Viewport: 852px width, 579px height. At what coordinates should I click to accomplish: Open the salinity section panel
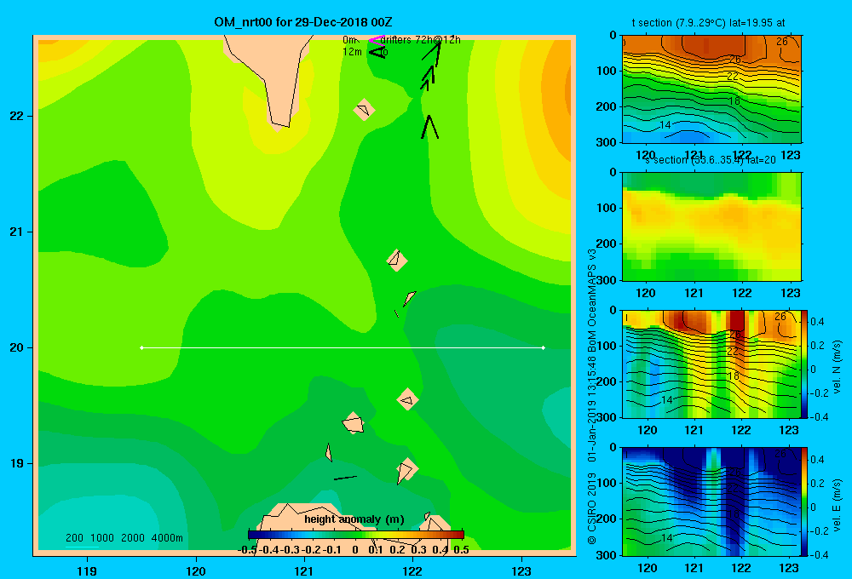(711, 226)
